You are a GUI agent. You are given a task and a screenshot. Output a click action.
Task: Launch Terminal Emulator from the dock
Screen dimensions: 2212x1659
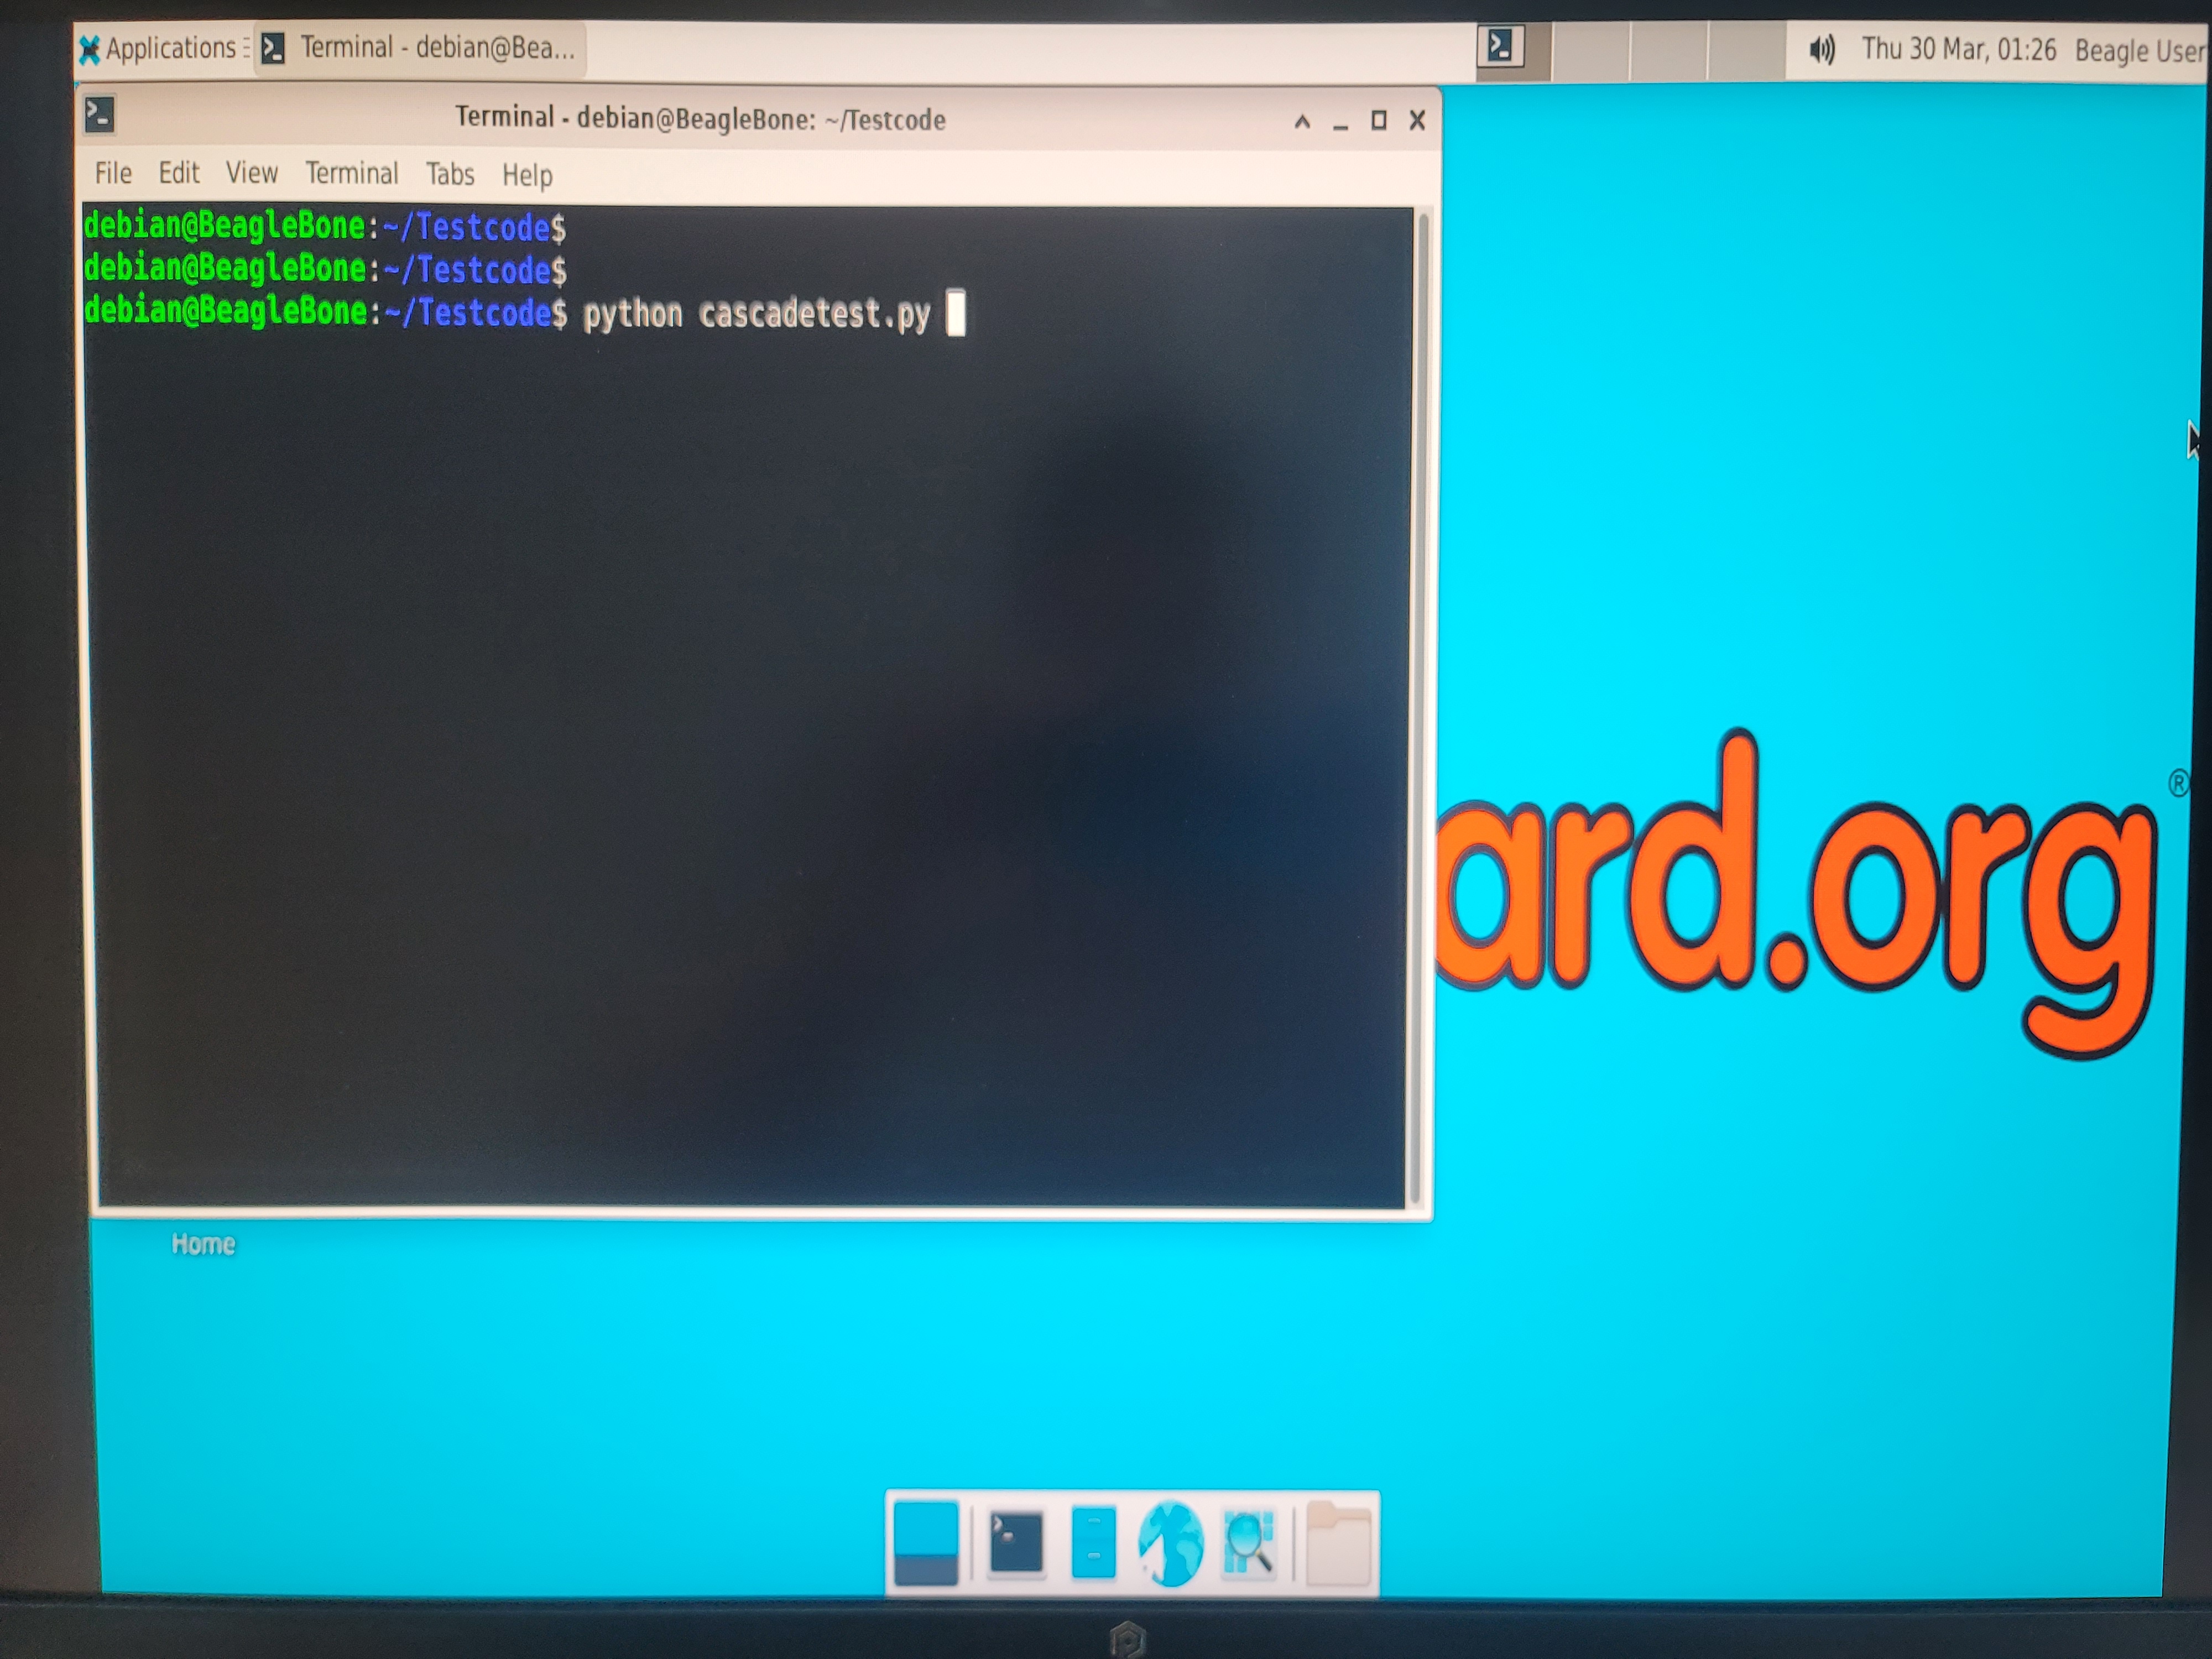point(1016,1543)
